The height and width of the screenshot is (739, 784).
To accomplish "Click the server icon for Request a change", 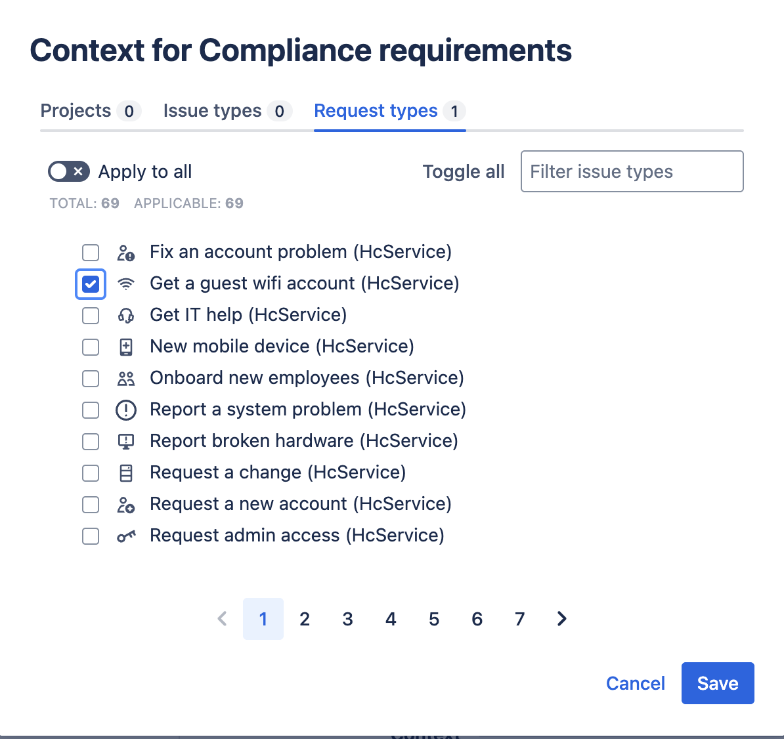I will pos(125,473).
